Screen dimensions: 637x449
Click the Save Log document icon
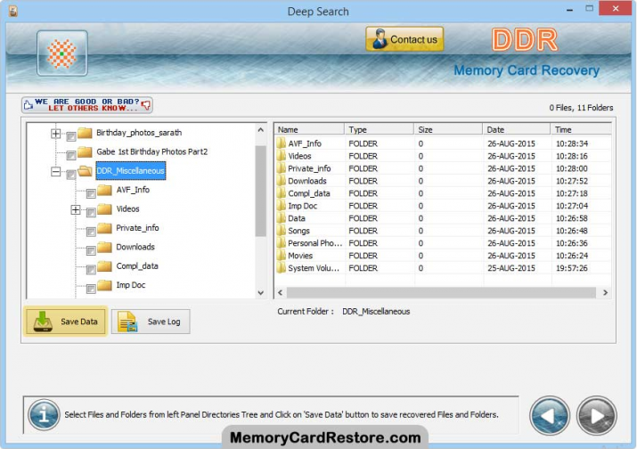(128, 322)
